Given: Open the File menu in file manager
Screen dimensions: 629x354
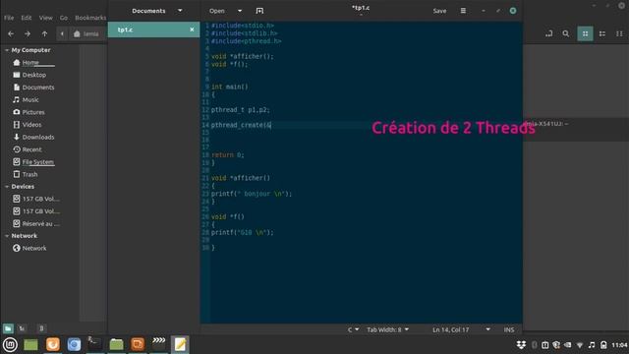Looking at the screenshot, I should tap(9, 18).
